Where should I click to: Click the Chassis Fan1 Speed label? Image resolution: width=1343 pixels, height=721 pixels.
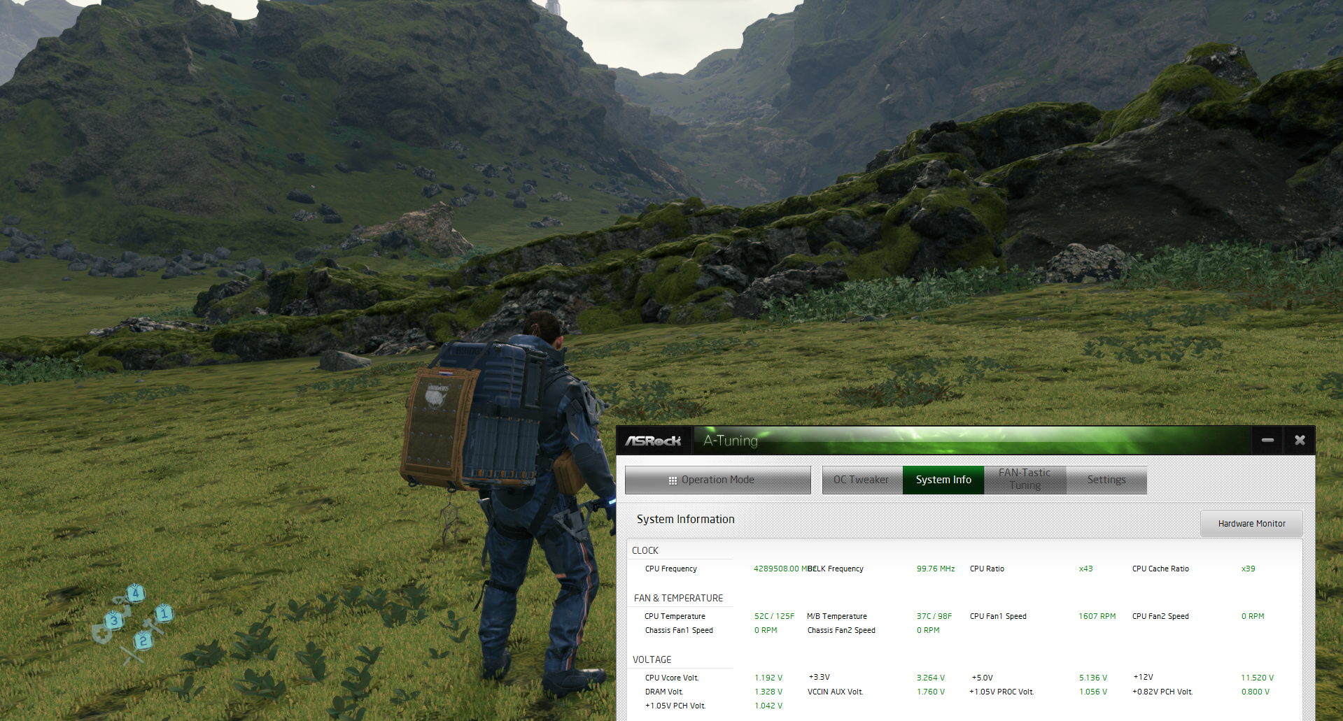coord(679,630)
